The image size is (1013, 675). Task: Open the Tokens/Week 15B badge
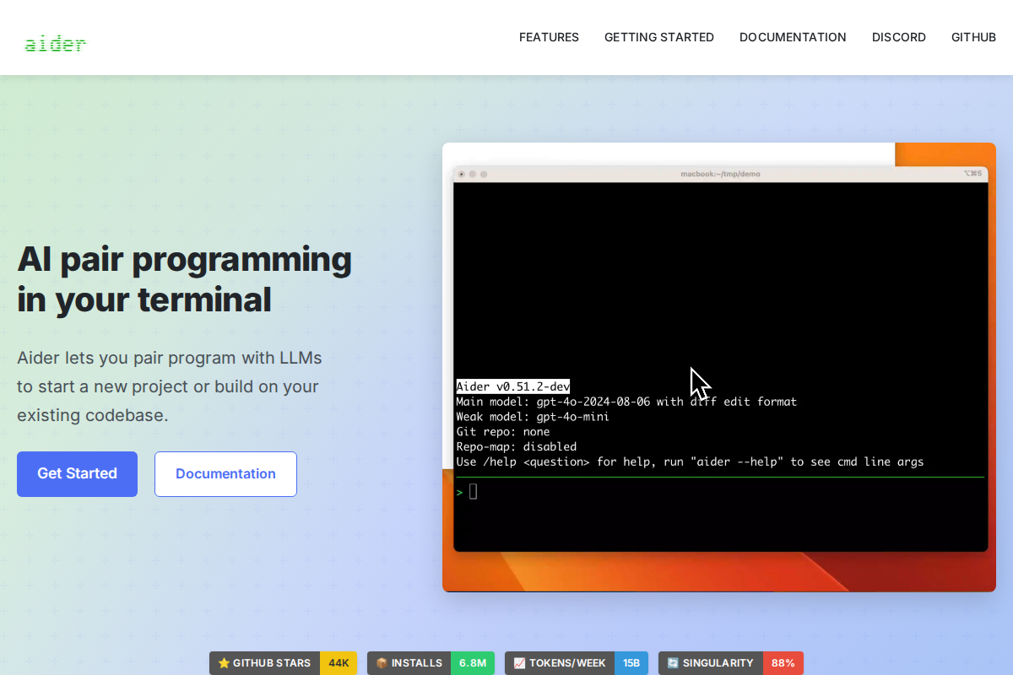(x=577, y=663)
